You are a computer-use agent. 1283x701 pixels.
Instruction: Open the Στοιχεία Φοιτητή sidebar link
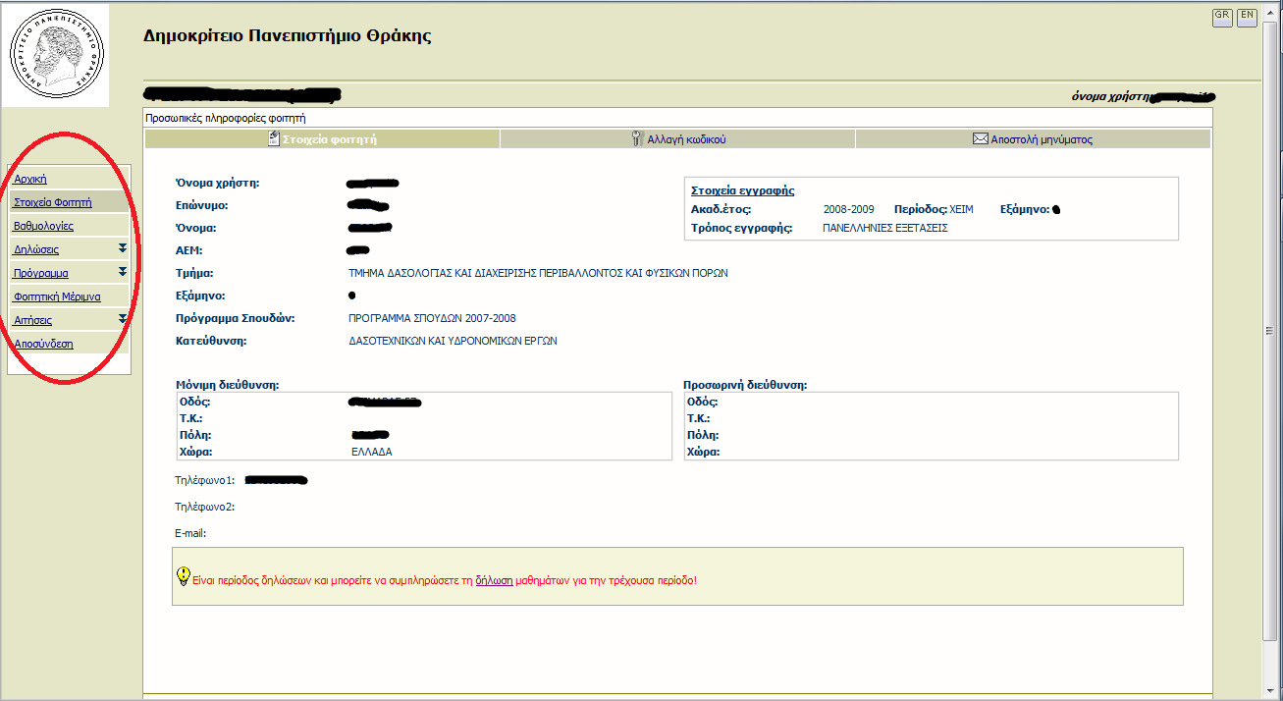(53, 202)
